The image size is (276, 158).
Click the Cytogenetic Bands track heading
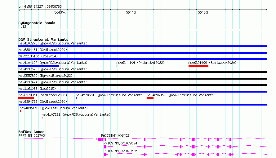tap(37, 23)
